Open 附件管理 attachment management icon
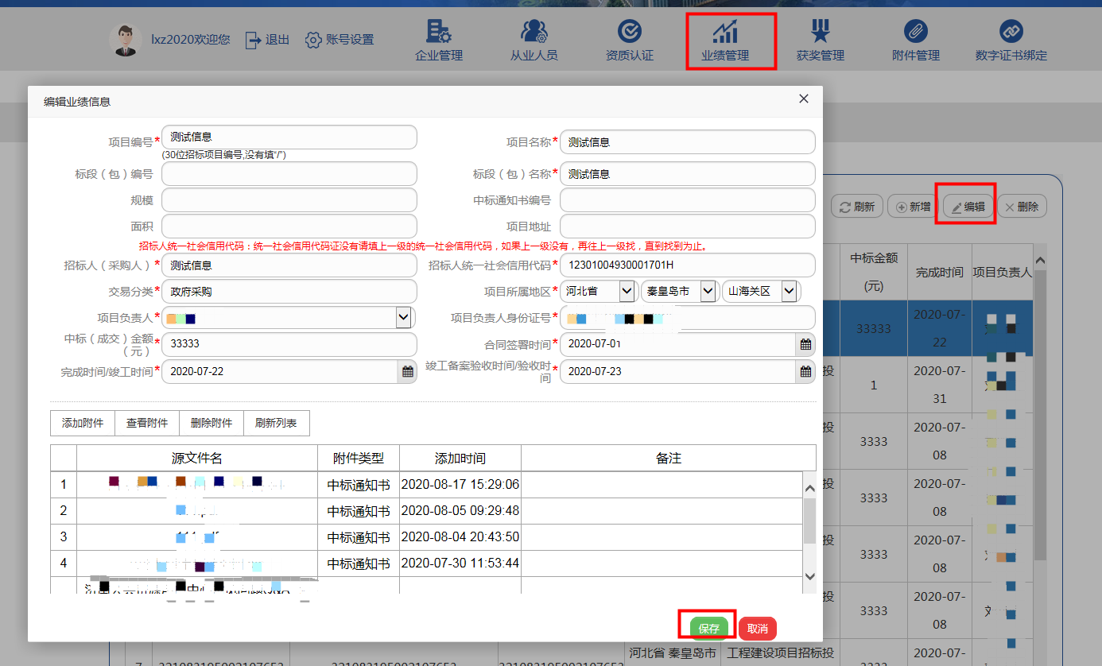1102x666 pixels. (915, 41)
